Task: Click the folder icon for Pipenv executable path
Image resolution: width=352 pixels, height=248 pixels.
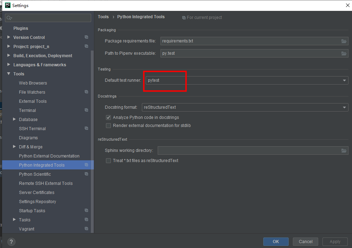Action: click(344, 53)
